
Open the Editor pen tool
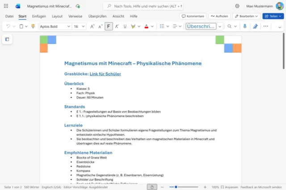point(255,27)
